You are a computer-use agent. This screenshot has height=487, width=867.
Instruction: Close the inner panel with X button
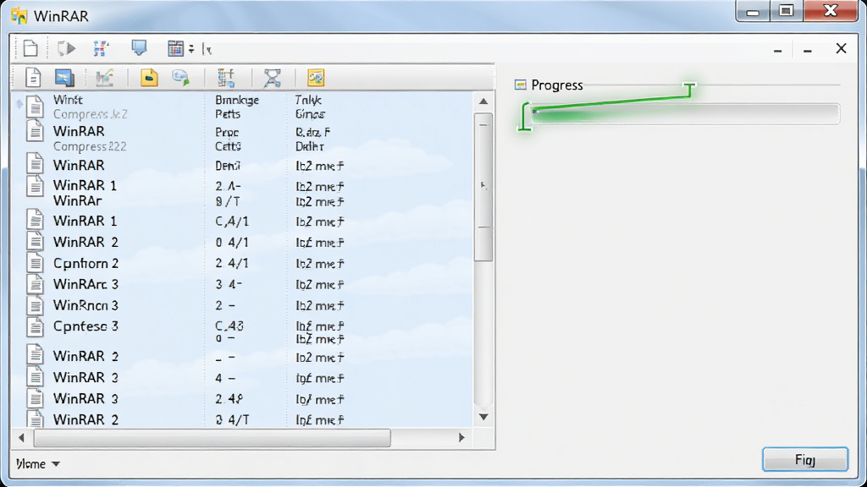tap(841, 48)
